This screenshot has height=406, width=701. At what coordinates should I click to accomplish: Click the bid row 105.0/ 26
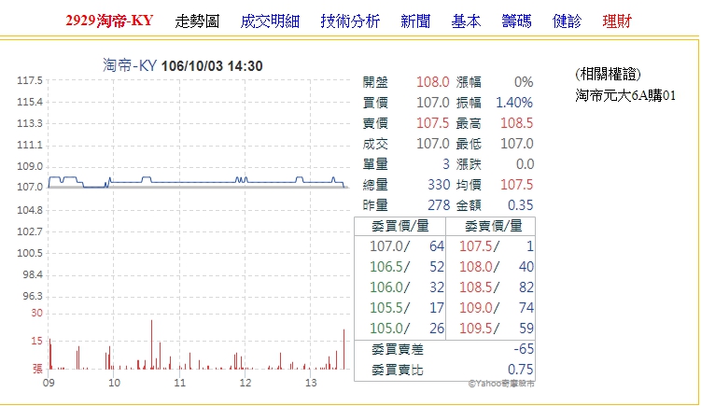pyautogui.click(x=407, y=329)
